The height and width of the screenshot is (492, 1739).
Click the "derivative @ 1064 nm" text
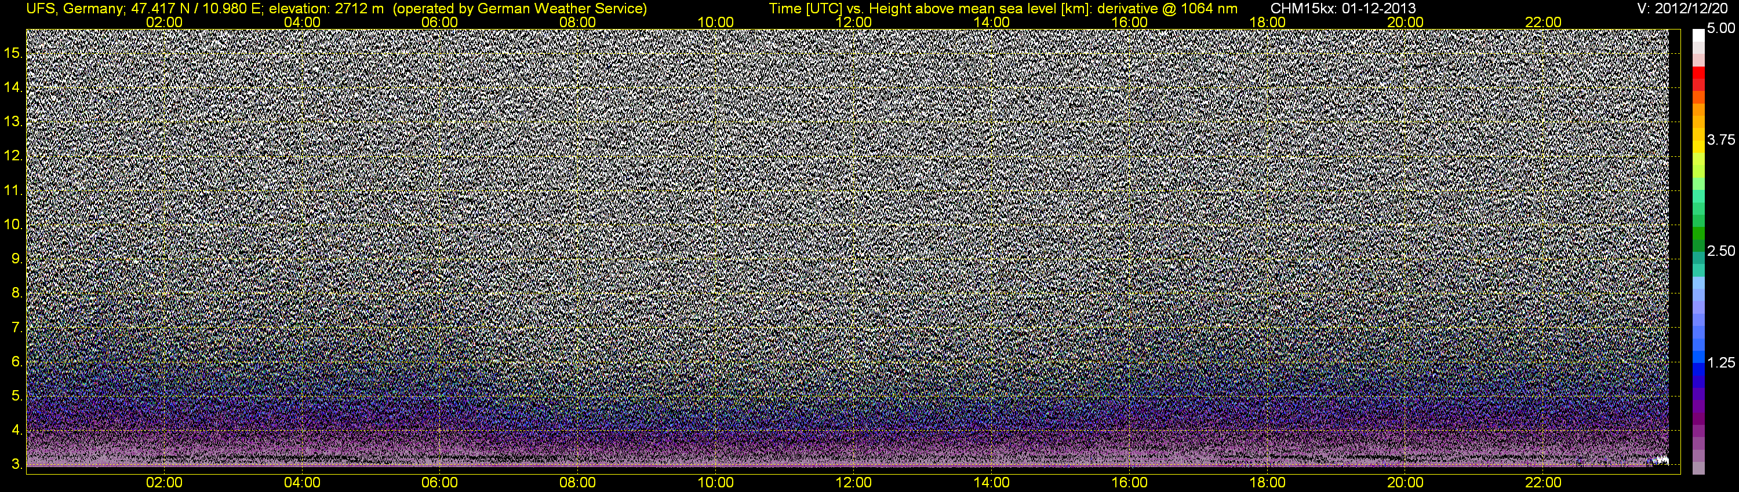pyautogui.click(x=1168, y=8)
